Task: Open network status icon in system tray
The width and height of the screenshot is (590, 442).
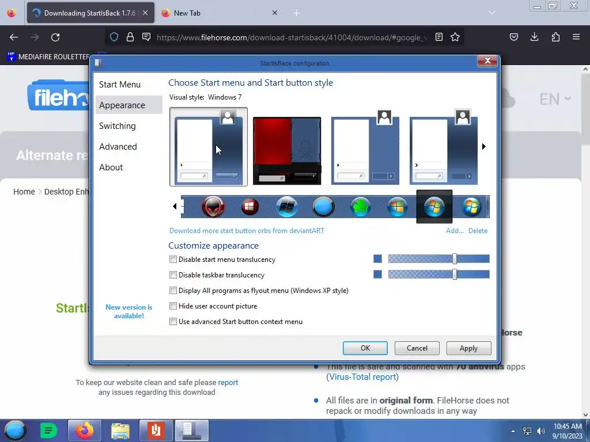Action: click(527, 431)
